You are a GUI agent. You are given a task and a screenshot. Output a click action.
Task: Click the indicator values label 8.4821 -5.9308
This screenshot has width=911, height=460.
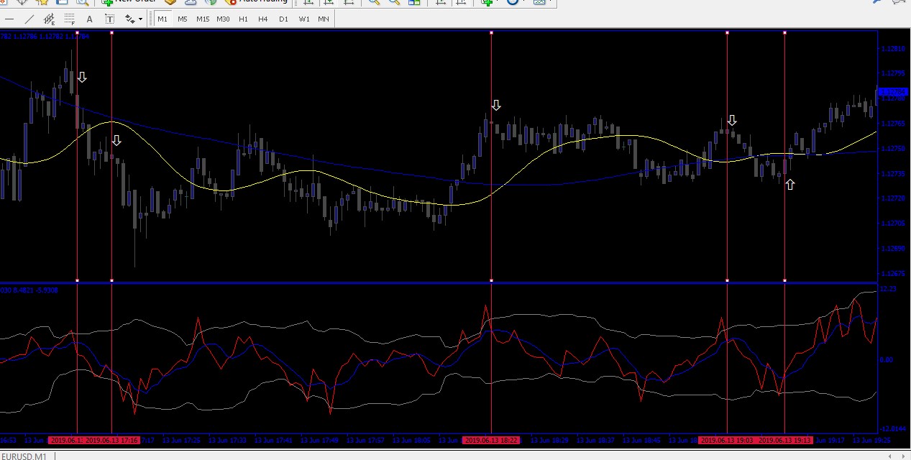click(x=36, y=290)
